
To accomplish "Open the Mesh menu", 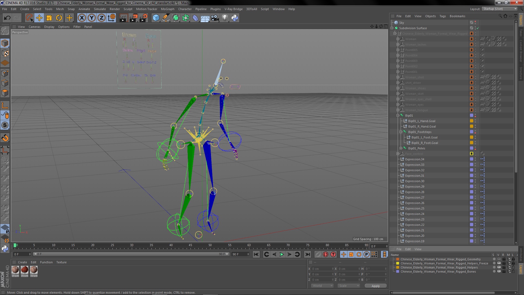I will click(x=60, y=9).
